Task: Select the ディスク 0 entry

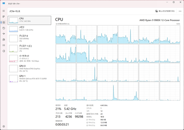Action: pyautogui.click(x=29, y=38)
